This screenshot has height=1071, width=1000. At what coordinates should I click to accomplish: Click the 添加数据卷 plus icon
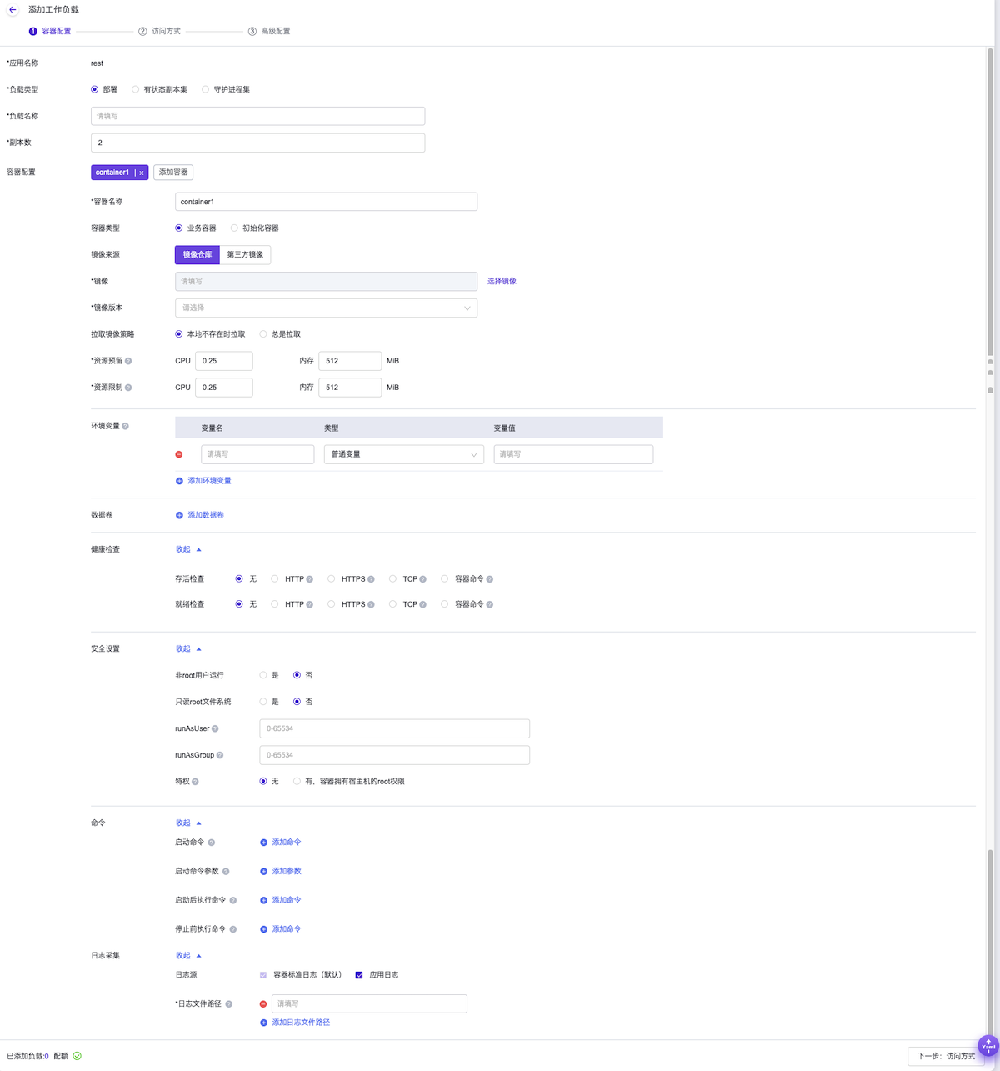click(x=179, y=515)
